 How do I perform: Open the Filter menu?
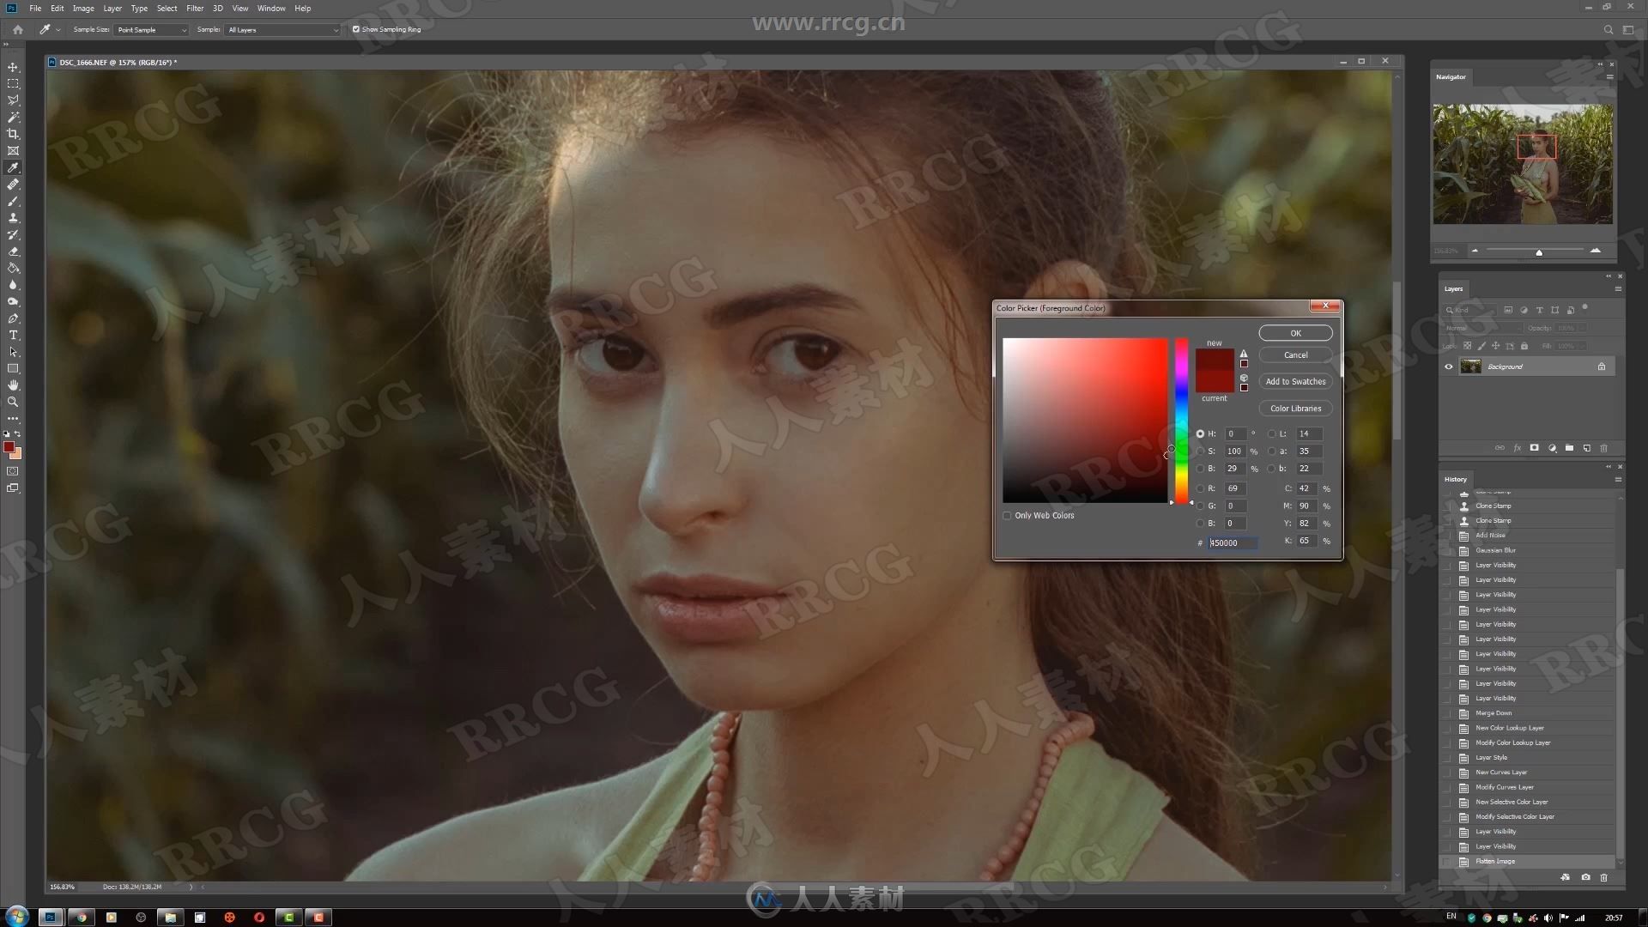click(x=195, y=9)
